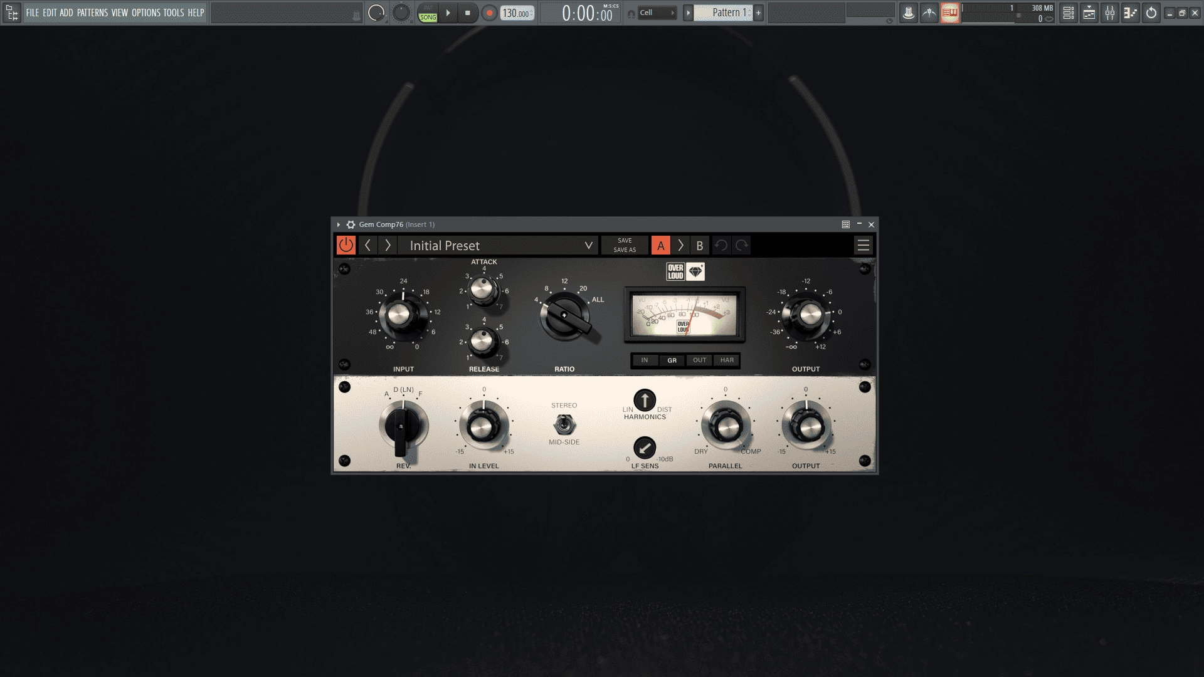This screenshot has width=1204, height=677.
Task: Open the PATTERNS menu
Action: point(92,13)
